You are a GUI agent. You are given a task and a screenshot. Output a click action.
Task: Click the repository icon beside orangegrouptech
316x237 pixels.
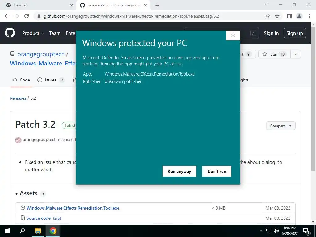tap(12, 54)
